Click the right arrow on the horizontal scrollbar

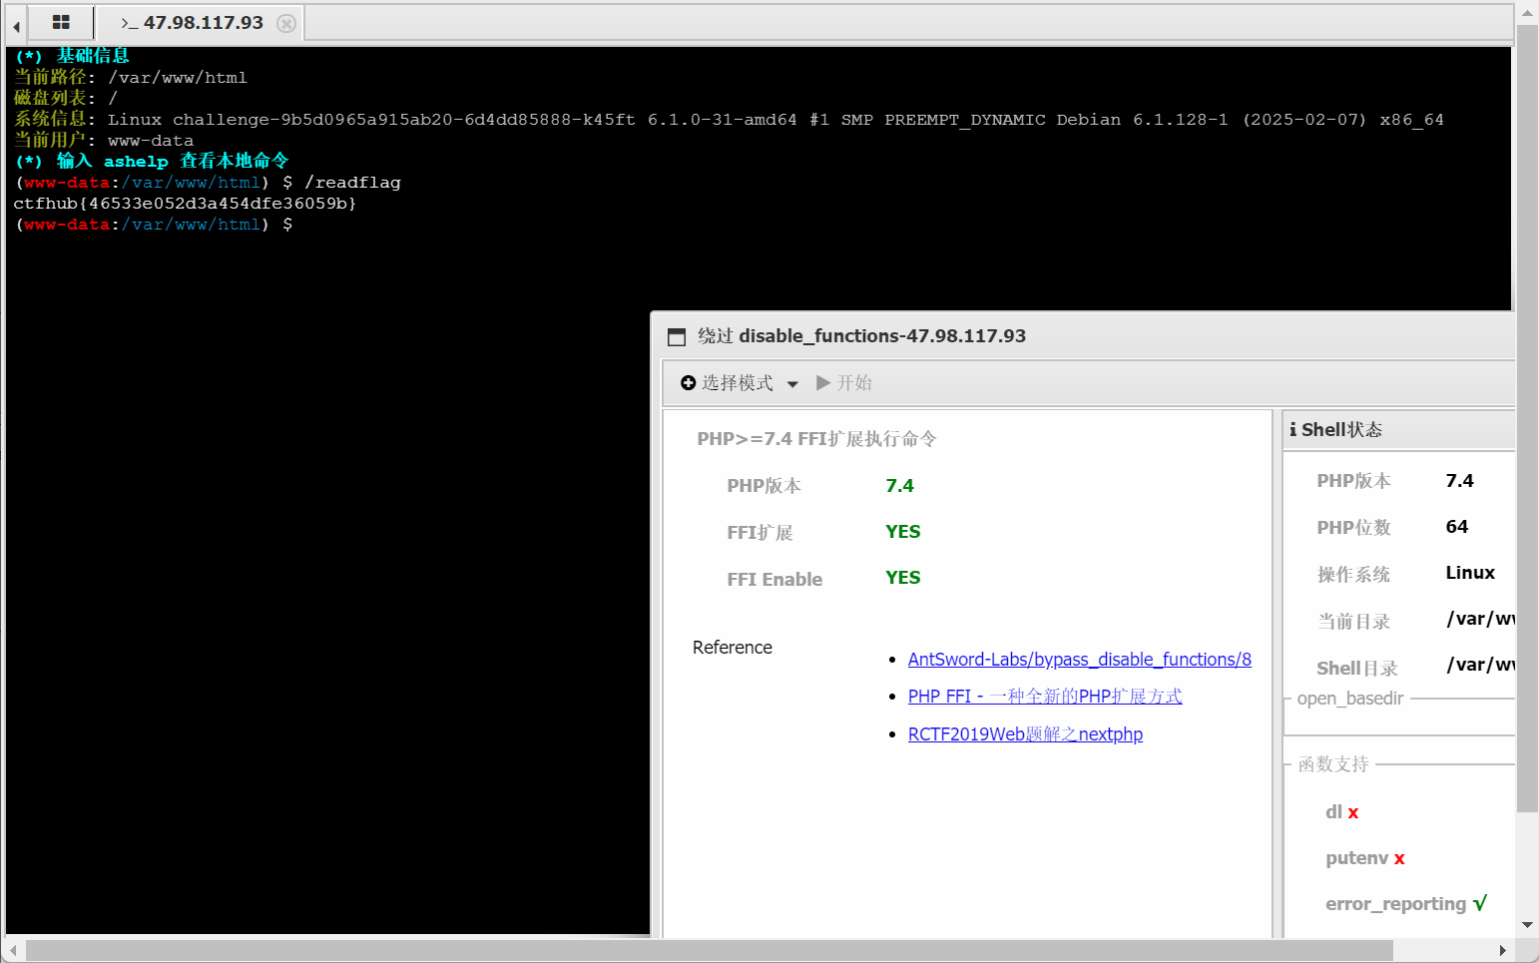(x=1504, y=950)
